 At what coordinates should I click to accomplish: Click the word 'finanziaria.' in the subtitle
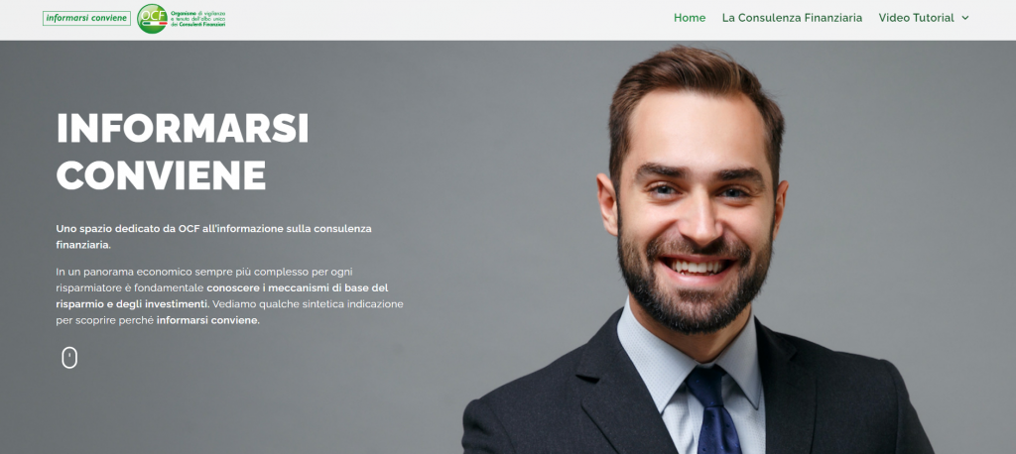(83, 246)
